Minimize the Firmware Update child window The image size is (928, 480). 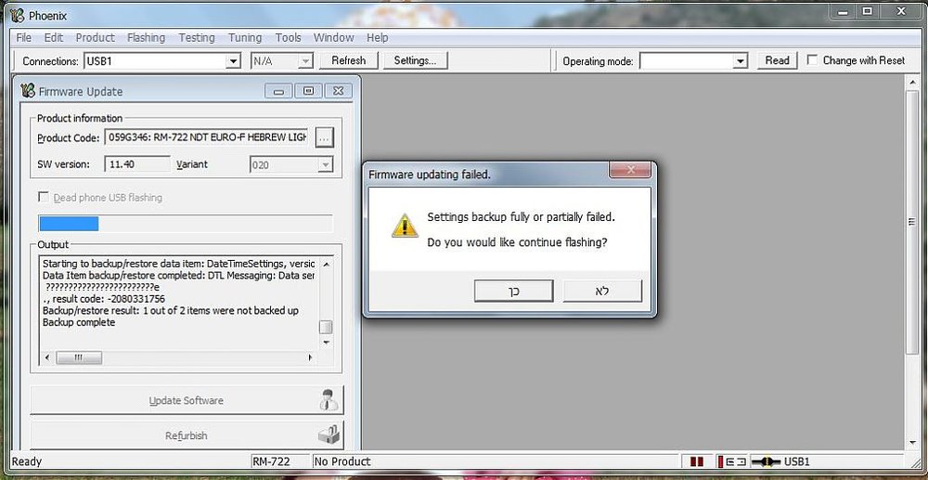tap(278, 91)
